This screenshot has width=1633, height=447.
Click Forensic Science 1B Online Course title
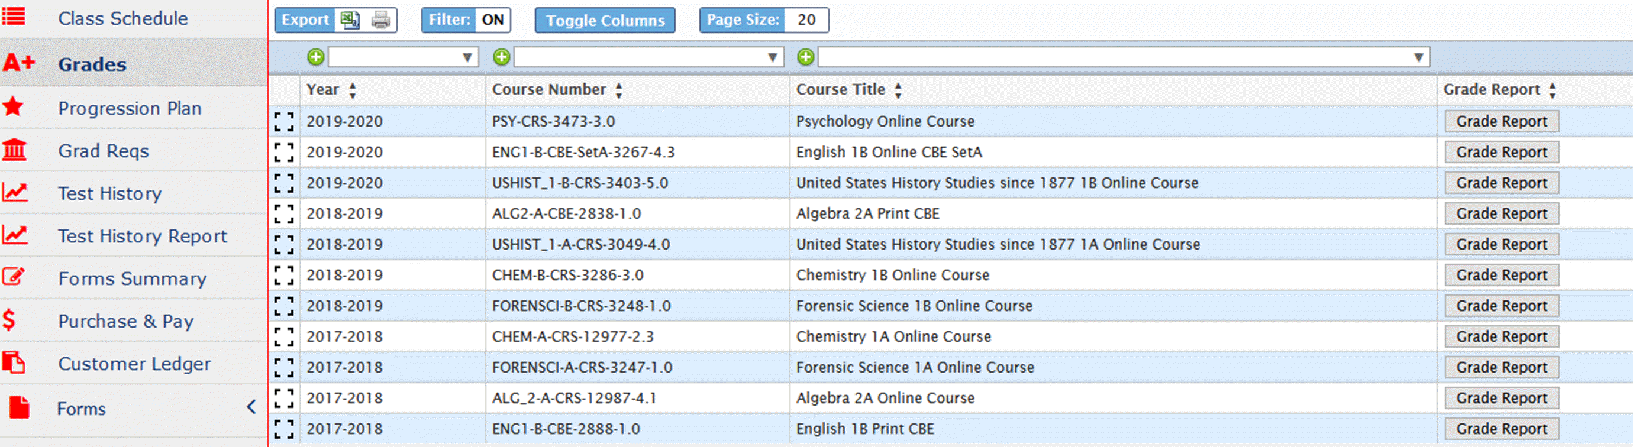pos(914,306)
